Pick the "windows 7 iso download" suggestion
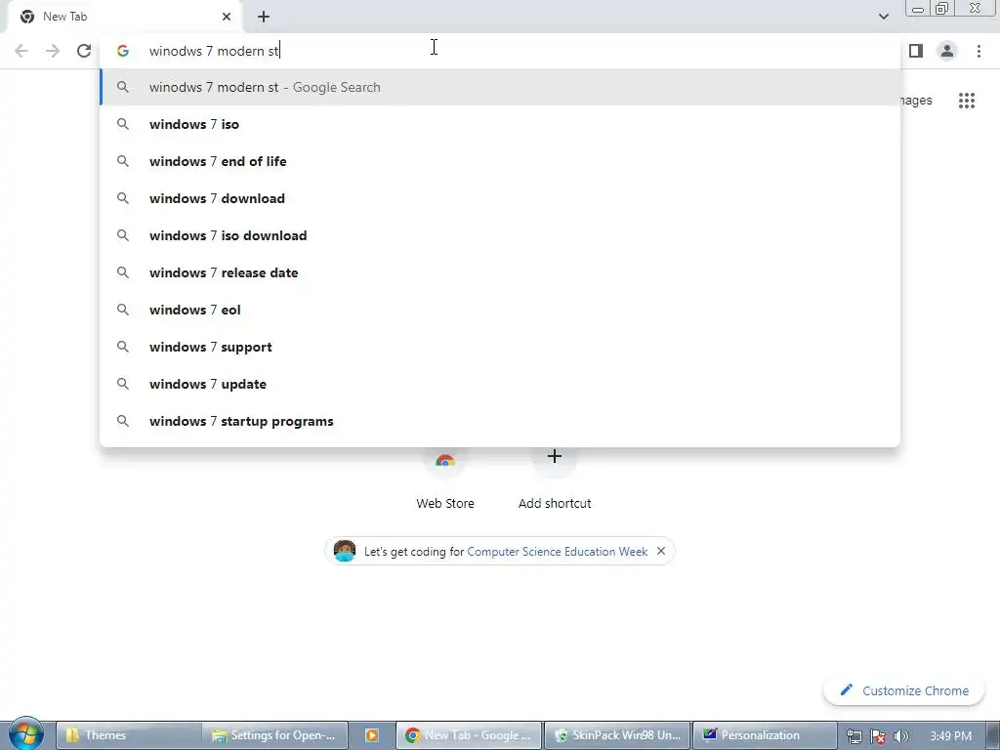The height and width of the screenshot is (750, 1000). (x=500, y=235)
